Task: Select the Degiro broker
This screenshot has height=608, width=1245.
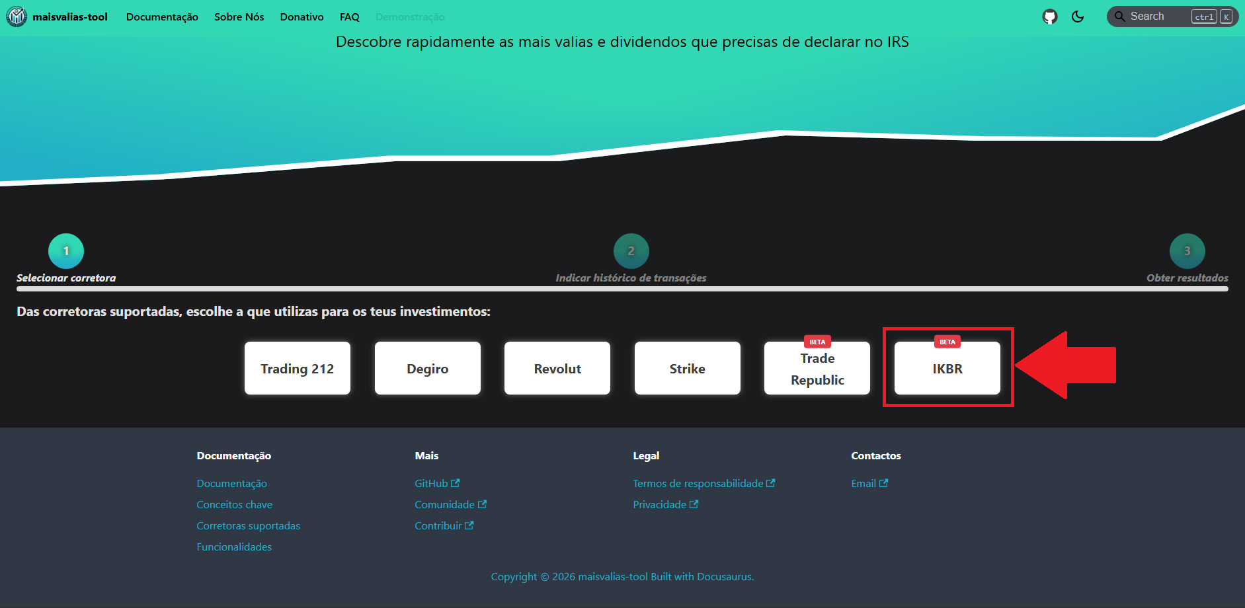Action: (x=428, y=368)
